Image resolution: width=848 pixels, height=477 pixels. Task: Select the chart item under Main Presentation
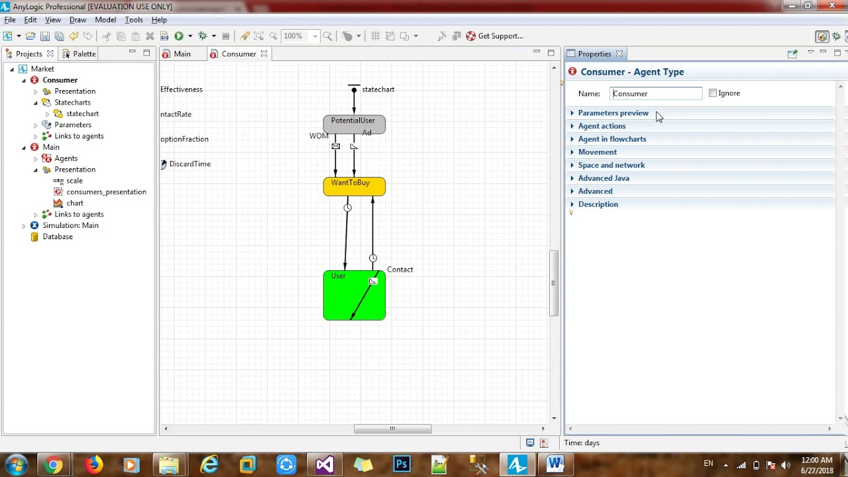pos(75,203)
